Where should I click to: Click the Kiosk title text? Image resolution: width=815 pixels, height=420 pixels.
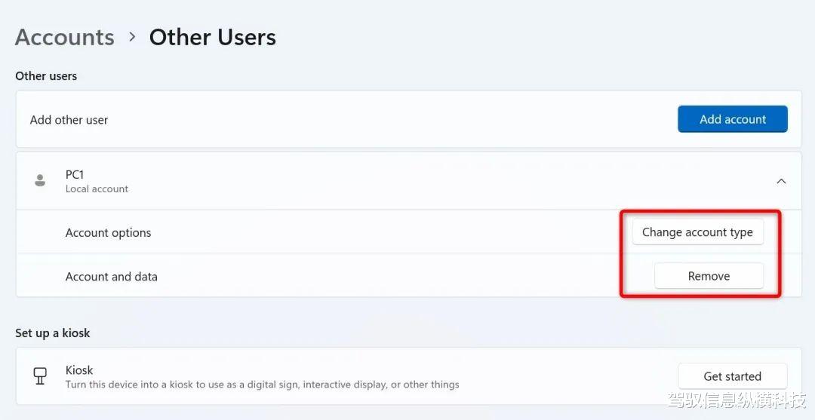[79, 370]
